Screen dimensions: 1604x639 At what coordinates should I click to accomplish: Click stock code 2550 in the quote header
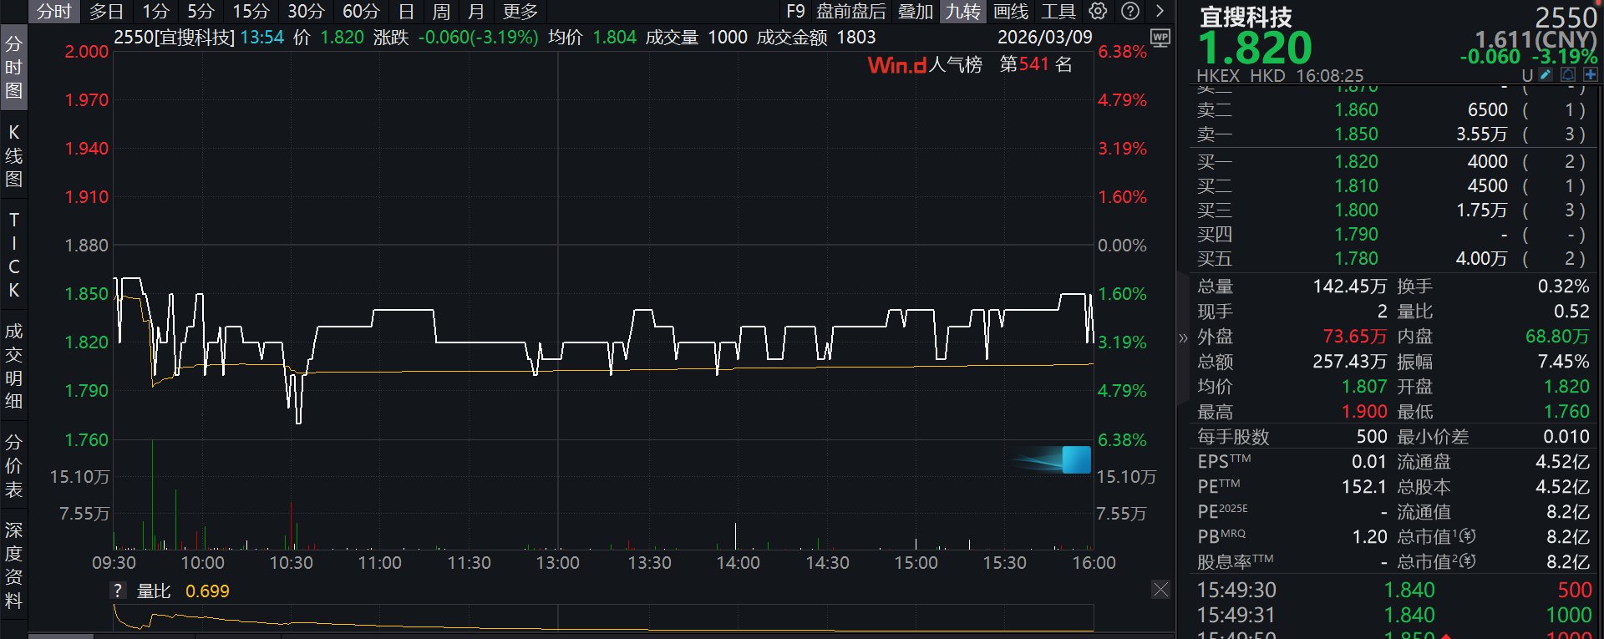point(1566,17)
